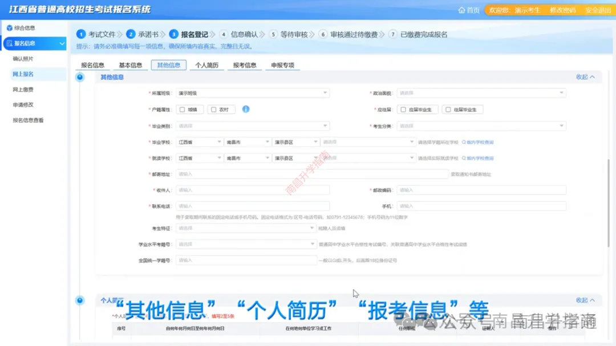616x346 pixels.
Task: Click the blue info icon beside 农村
Action: click(x=246, y=109)
